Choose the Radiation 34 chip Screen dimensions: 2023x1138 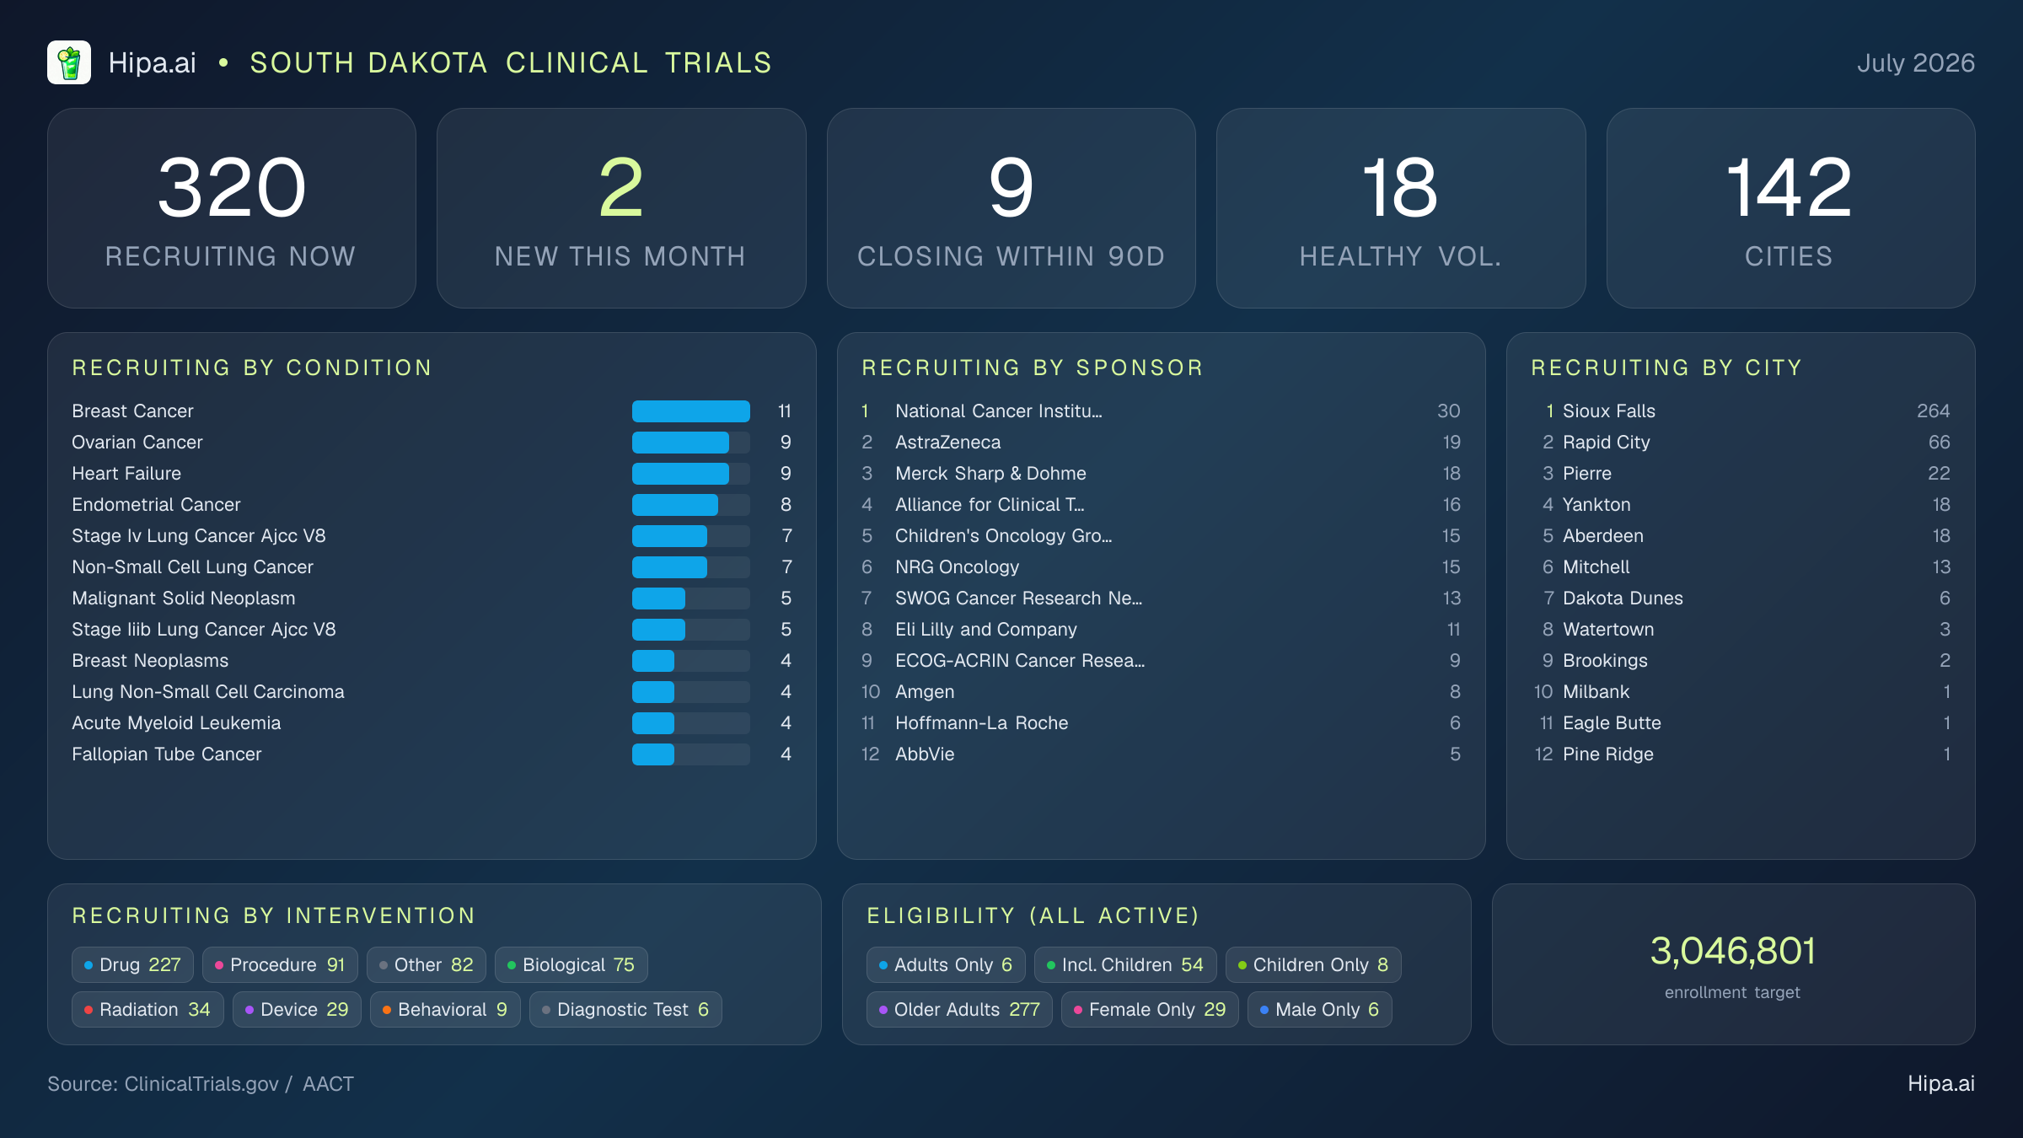point(148,1010)
